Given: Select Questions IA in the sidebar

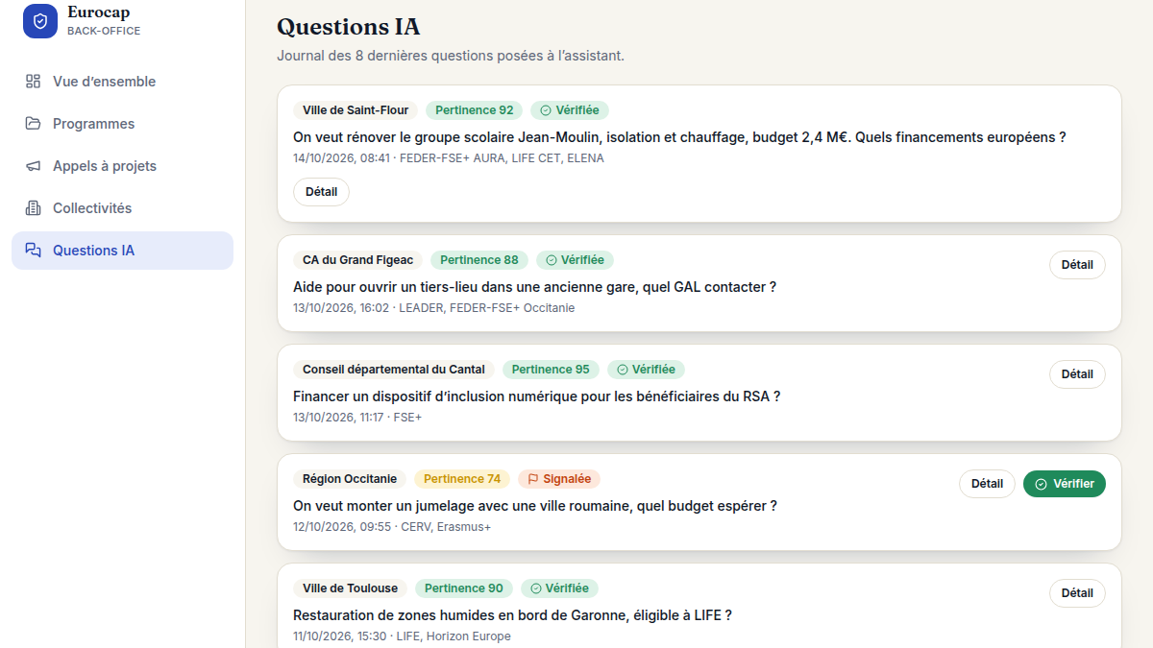Looking at the screenshot, I should (x=122, y=251).
